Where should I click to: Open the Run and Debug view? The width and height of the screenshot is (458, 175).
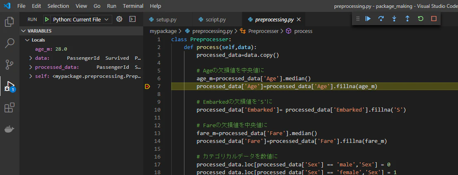pyautogui.click(x=9, y=86)
